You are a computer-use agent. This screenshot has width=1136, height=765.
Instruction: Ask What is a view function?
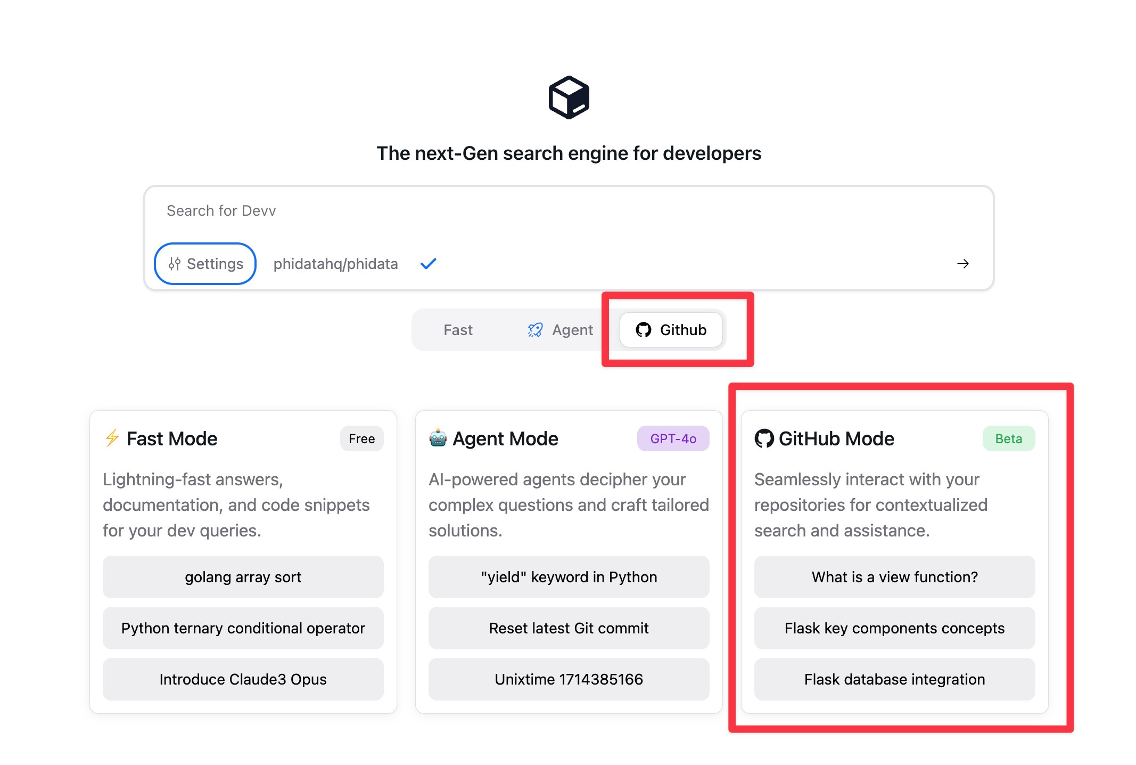894,577
